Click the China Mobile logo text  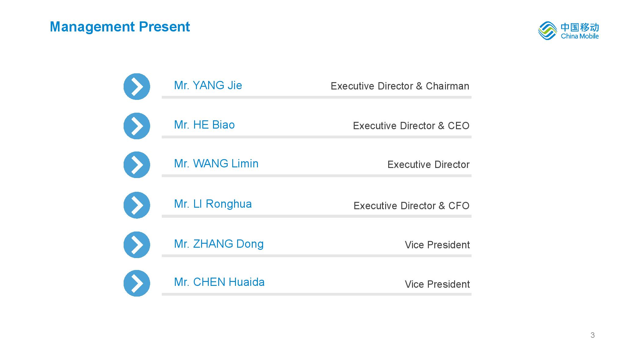(580, 31)
